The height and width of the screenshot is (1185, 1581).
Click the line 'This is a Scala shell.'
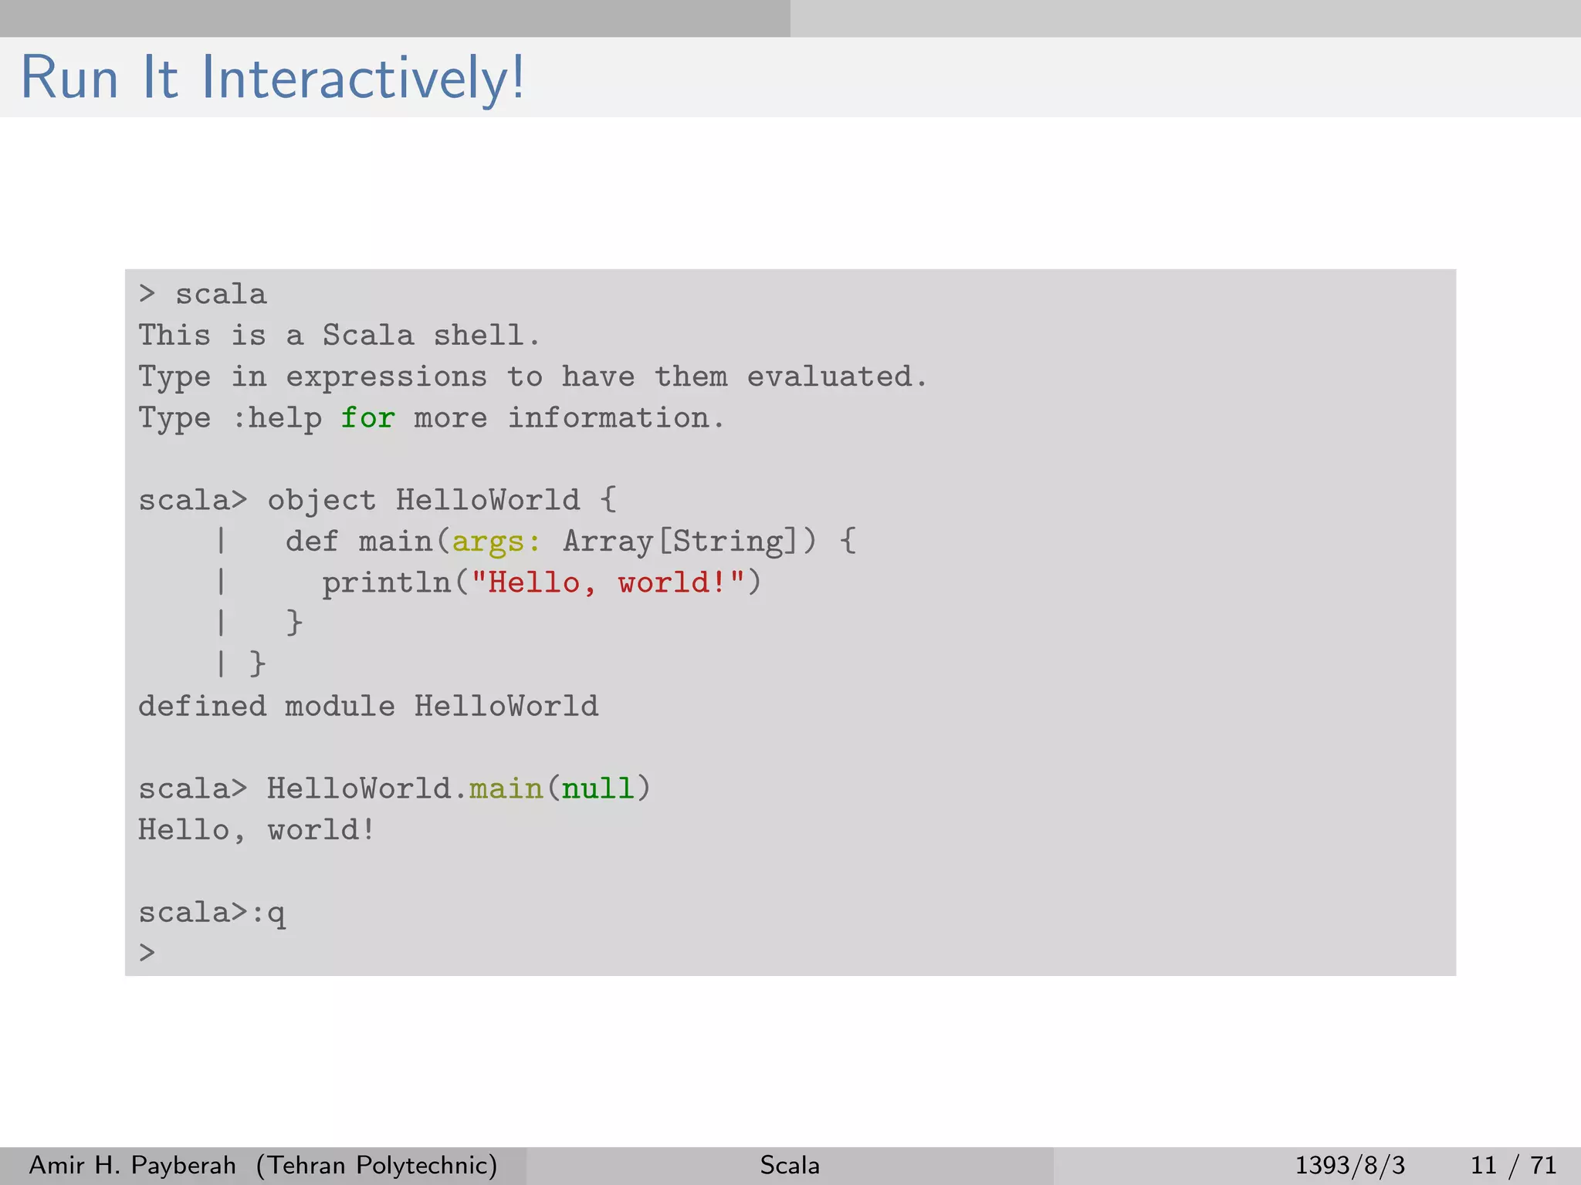[339, 336]
